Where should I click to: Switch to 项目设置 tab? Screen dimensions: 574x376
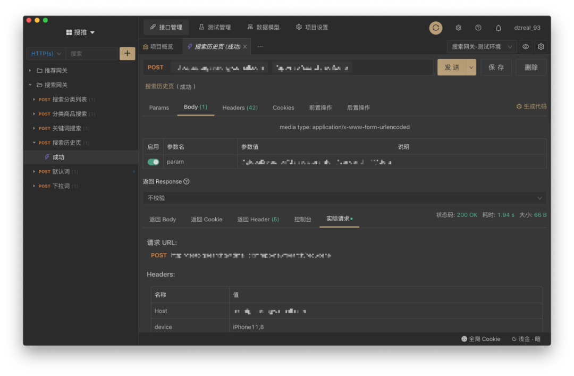click(313, 27)
